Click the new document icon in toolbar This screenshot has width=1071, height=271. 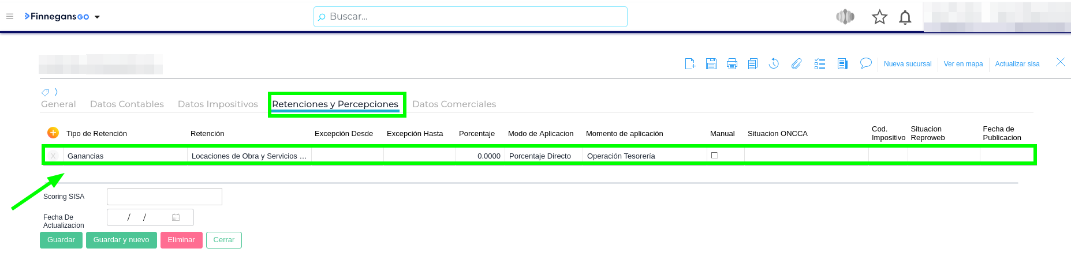[690, 64]
